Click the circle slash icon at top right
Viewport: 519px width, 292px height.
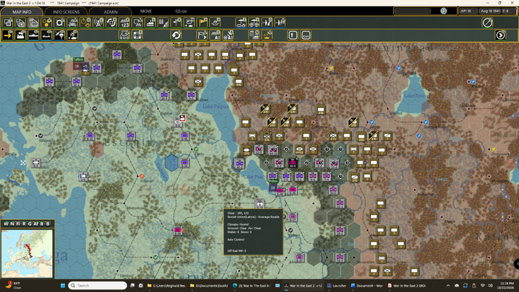point(488,23)
